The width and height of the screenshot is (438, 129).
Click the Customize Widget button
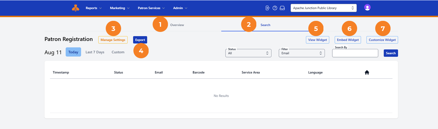coord(382,40)
